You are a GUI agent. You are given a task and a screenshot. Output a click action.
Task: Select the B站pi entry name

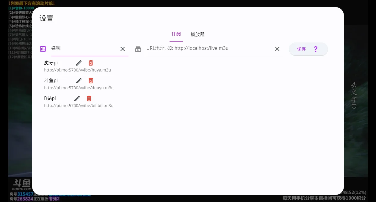(x=50, y=98)
